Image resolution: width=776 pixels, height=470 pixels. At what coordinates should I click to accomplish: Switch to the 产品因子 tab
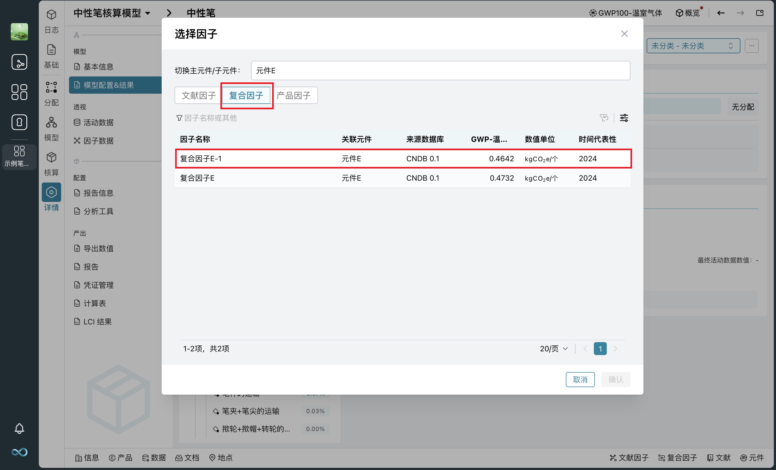293,95
